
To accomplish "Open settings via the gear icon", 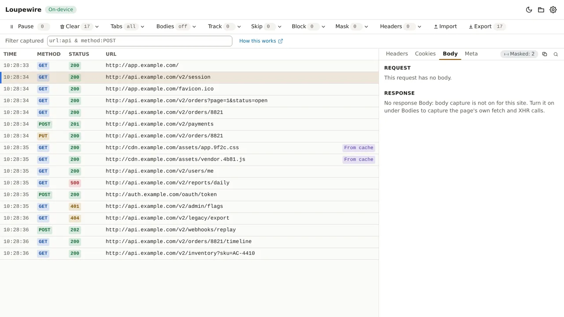I will point(553,10).
